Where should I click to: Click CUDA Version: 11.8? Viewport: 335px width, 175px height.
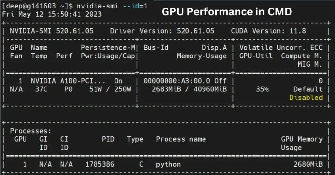click(x=268, y=31)
